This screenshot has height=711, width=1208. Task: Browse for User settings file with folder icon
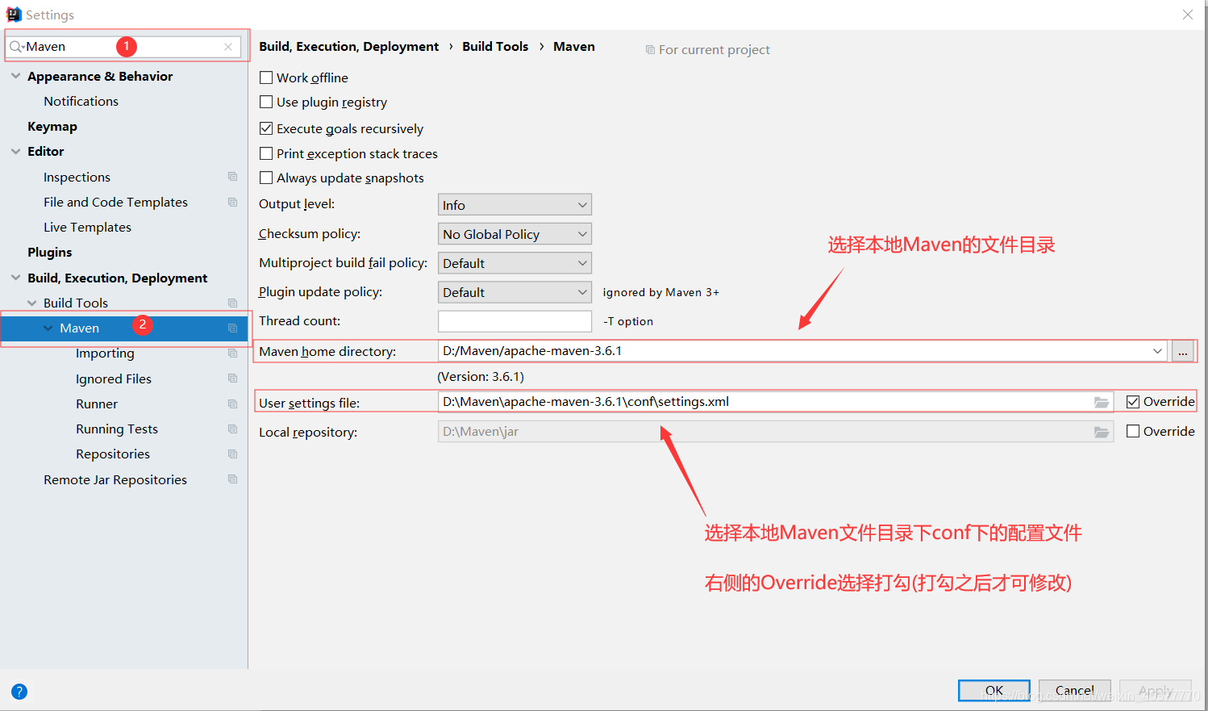(x=1102, y=402)
